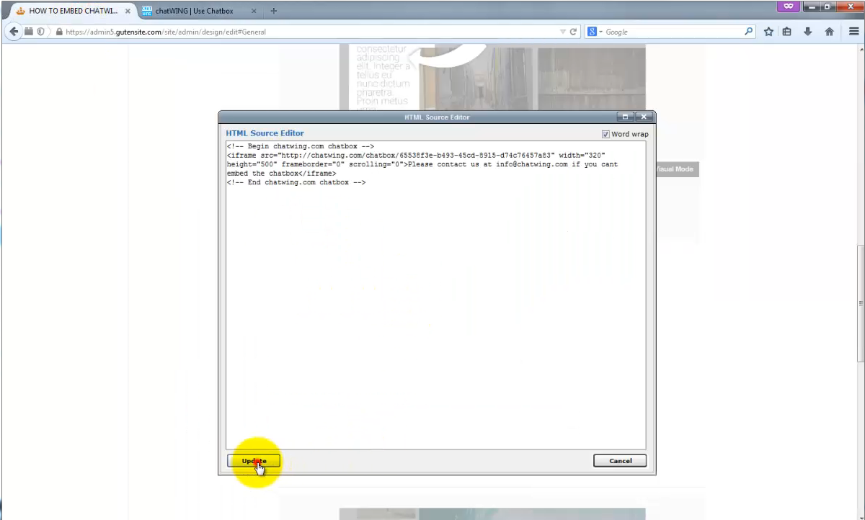This screenshot has height=520, width=865.
Task: Click the purple private browsing mask icon
Action: [x=789, y=6]
